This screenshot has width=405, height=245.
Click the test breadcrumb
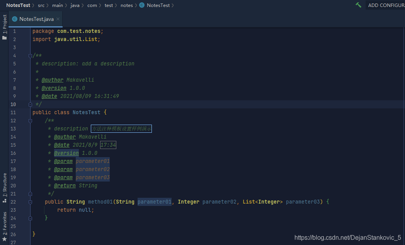109,5
